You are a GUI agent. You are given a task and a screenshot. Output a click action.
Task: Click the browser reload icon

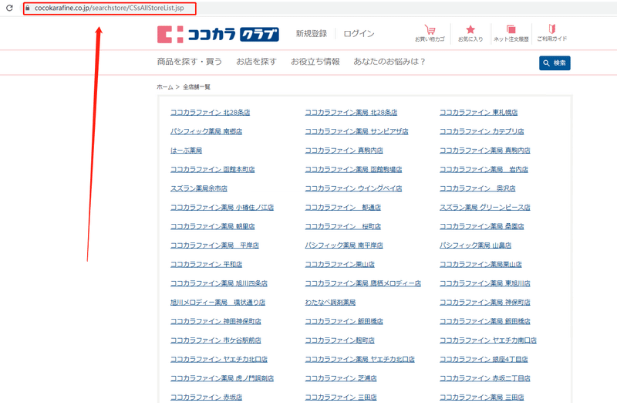click(9, 8)
